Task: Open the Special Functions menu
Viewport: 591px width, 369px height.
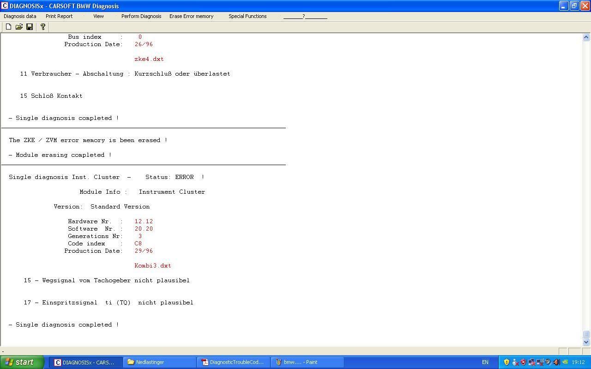Action: tap(247, 16)
